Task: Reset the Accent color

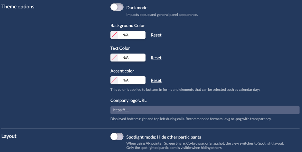Action: (x=156, y=81)
